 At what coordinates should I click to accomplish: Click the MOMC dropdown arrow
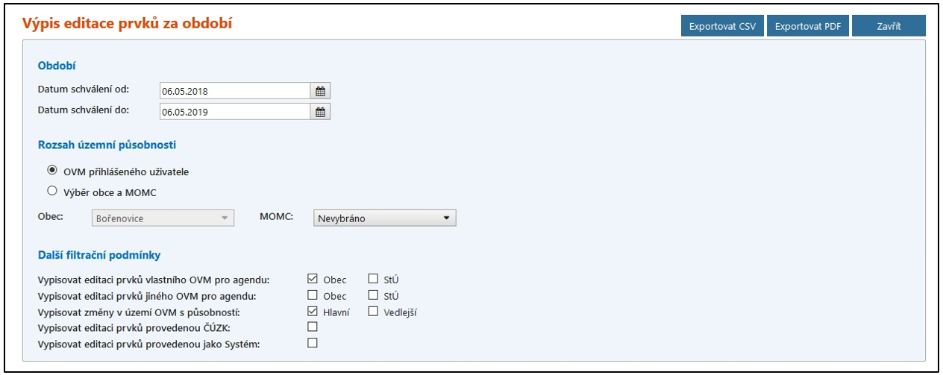(446, 218)
